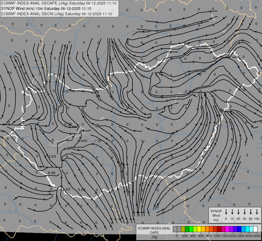The image size is (262, 241).
Task: Pick the white swatch at the scale's end
Action: [255, 229]
